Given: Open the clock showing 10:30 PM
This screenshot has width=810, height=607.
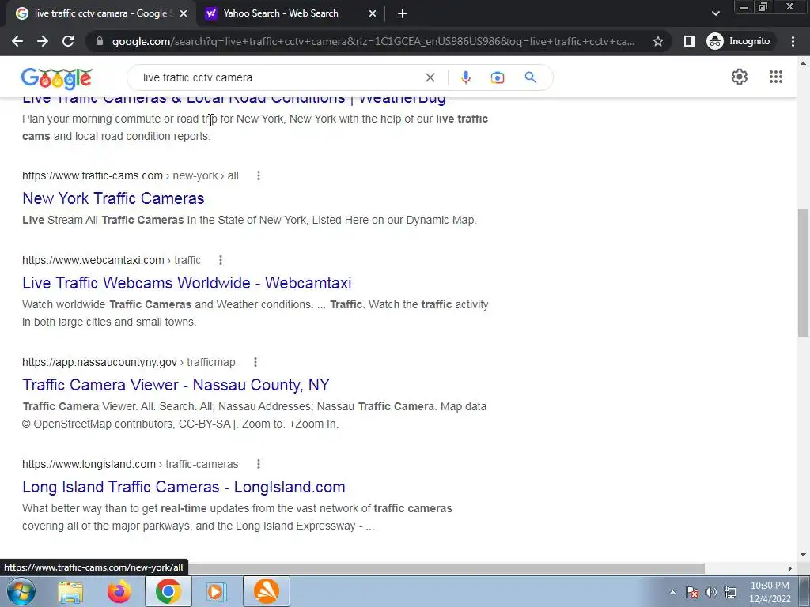Looking at the screenshot, I should (770, 592).
